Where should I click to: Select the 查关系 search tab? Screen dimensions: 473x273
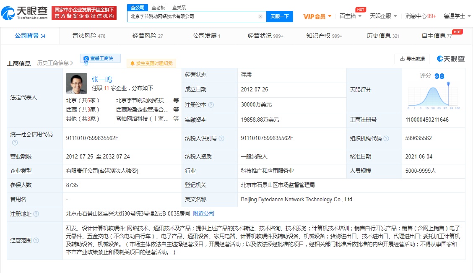[x=179, y=8]
